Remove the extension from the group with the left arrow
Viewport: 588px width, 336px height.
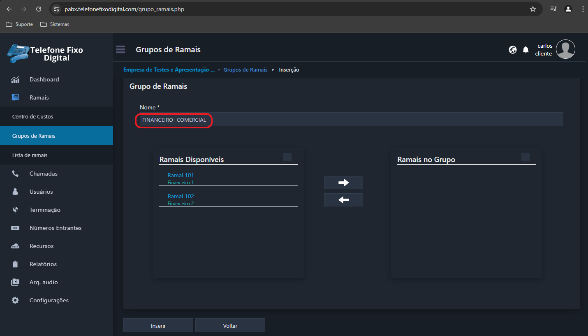tap(343, 200)
